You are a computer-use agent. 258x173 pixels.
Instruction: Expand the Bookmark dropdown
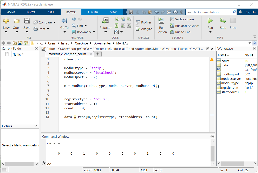94,32
